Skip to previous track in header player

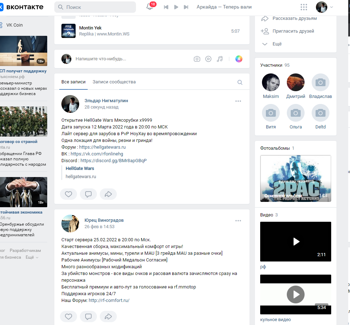(166, 7)
